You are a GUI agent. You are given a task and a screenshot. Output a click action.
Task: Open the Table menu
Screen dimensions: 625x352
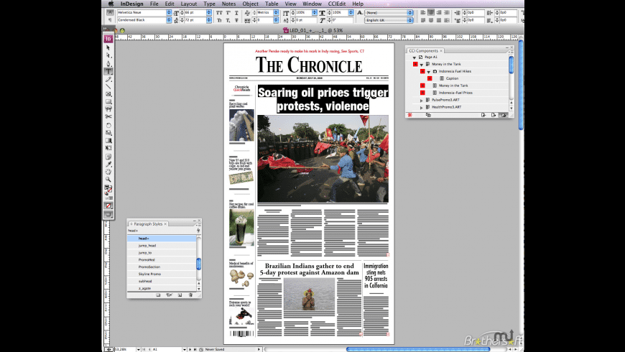[272, 4]
